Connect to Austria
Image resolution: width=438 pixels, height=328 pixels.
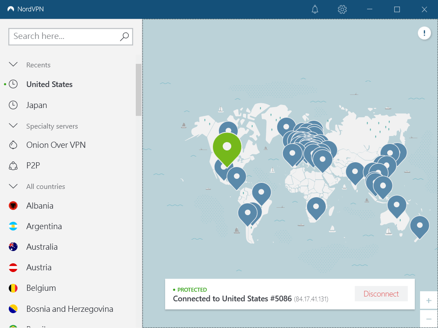coord(39,268)
